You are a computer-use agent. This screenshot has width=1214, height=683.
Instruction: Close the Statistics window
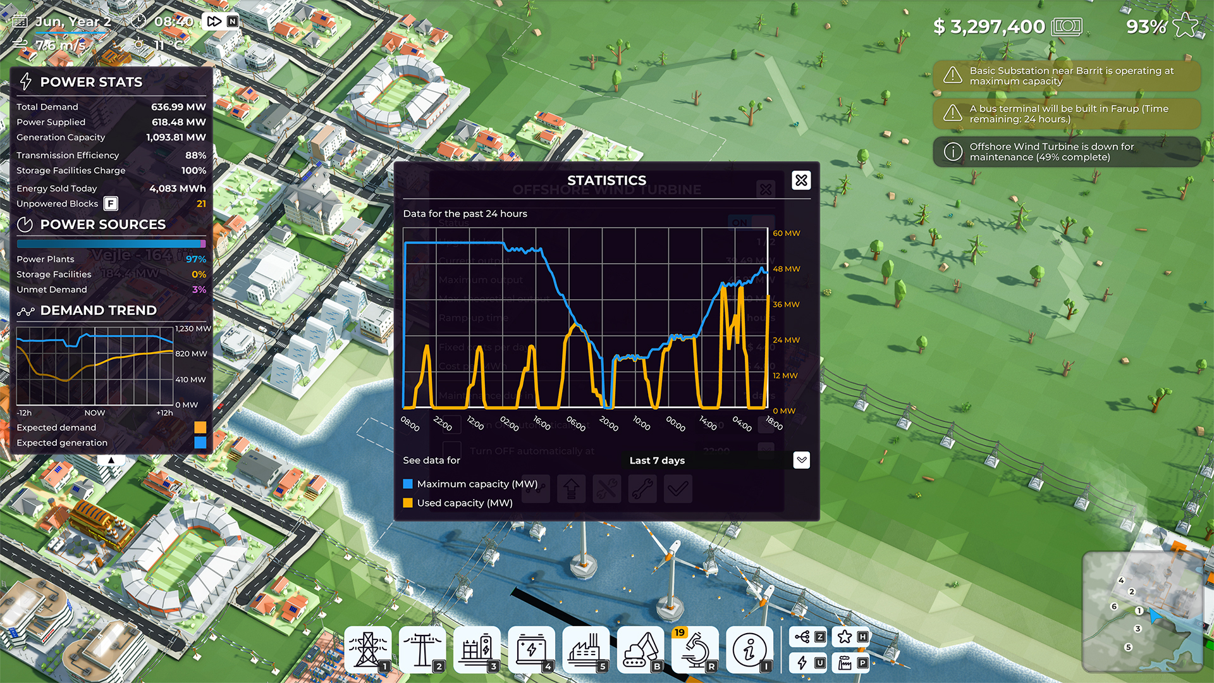click(801, 180)
